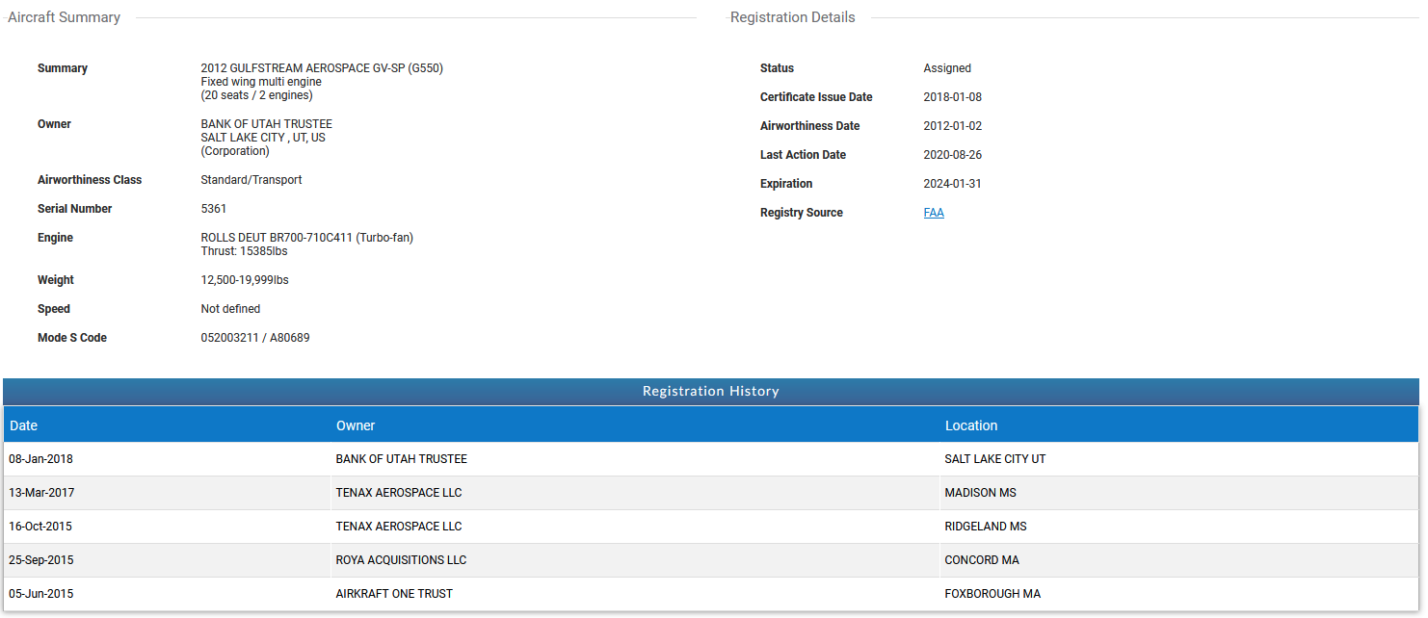The width and height of the screenshot is (1428, 618).
Task: Click the Certificate Issue Date label
Action: 816,97
